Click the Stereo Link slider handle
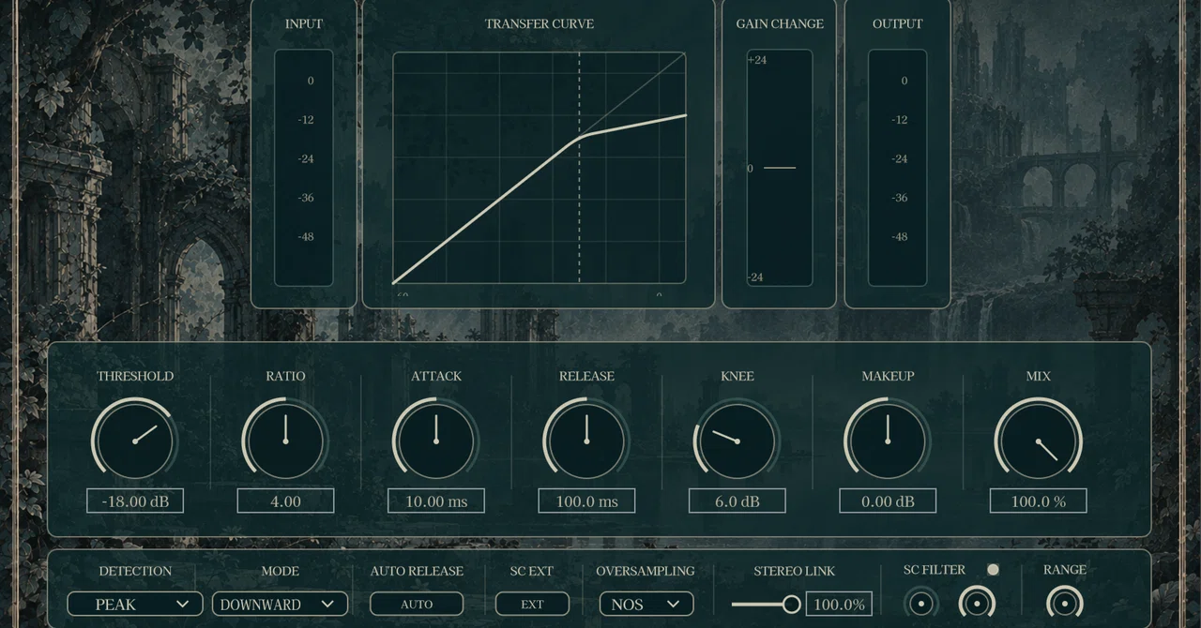 coord(791,604)
